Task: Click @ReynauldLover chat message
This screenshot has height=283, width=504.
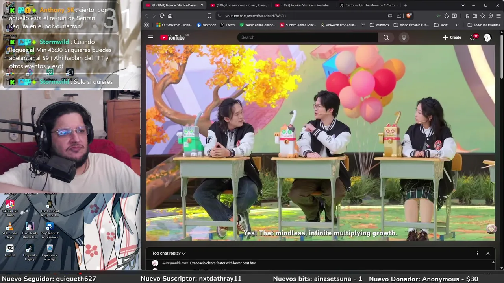Action: [209, 263]
